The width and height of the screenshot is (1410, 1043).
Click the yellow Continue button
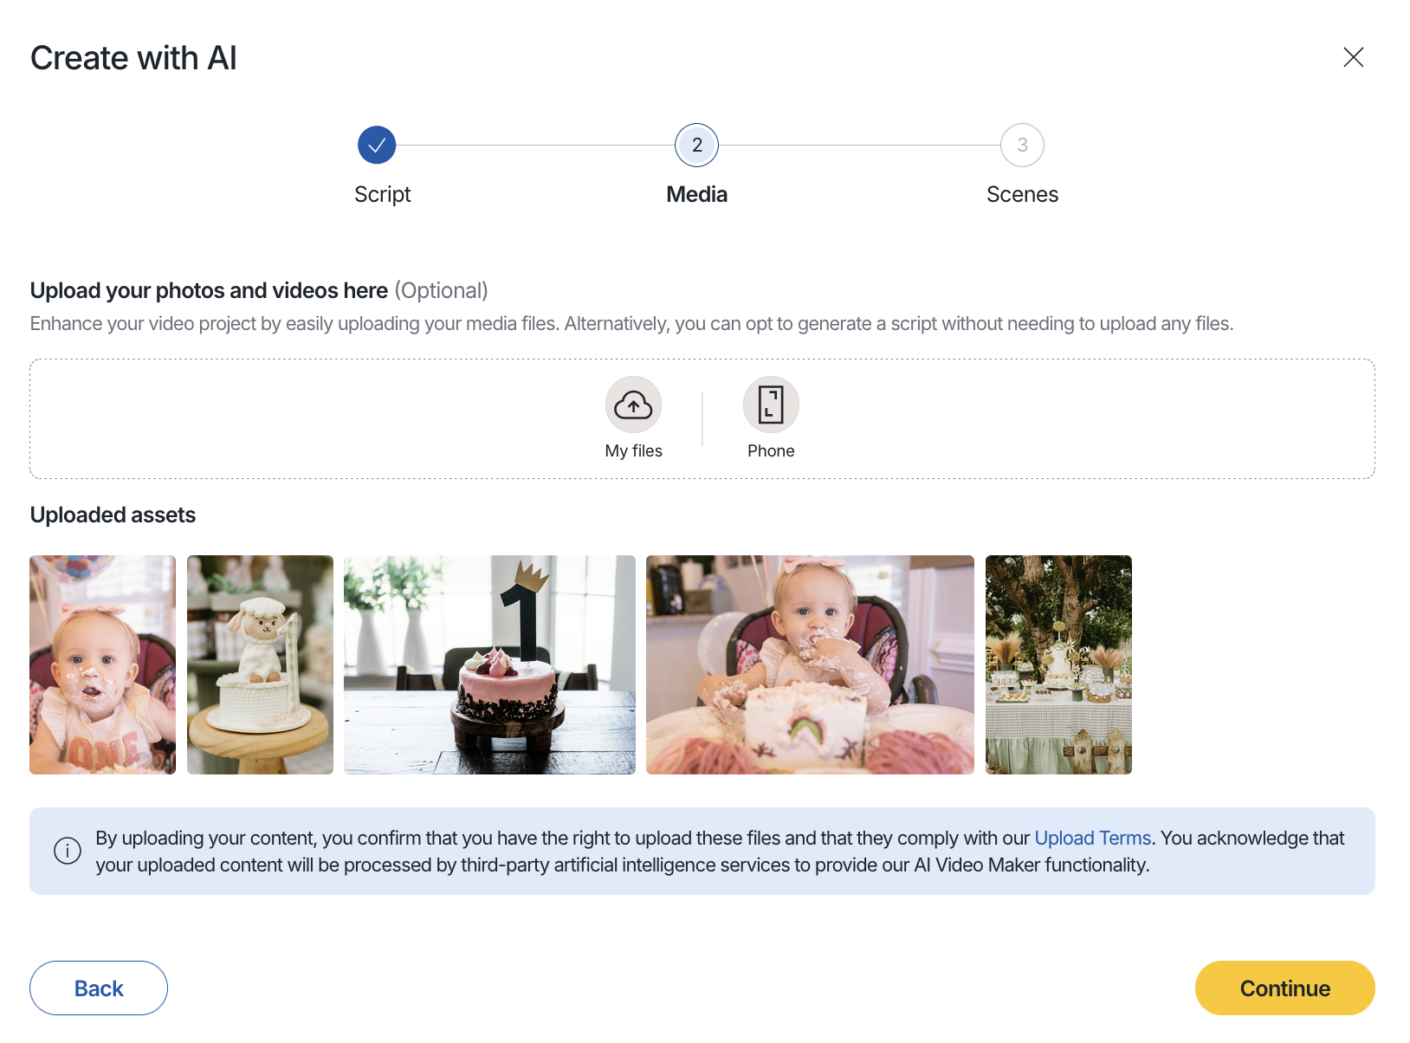(x=1284, y=988)
